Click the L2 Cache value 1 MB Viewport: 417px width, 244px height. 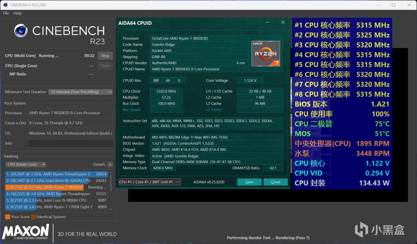(260, 98)
